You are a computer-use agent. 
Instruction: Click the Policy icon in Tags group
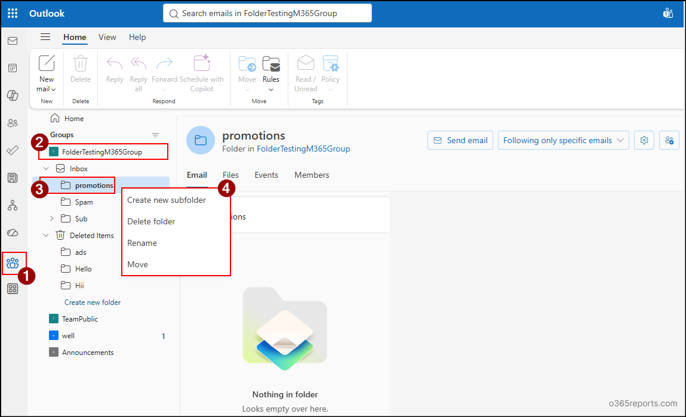click(330, 63)
